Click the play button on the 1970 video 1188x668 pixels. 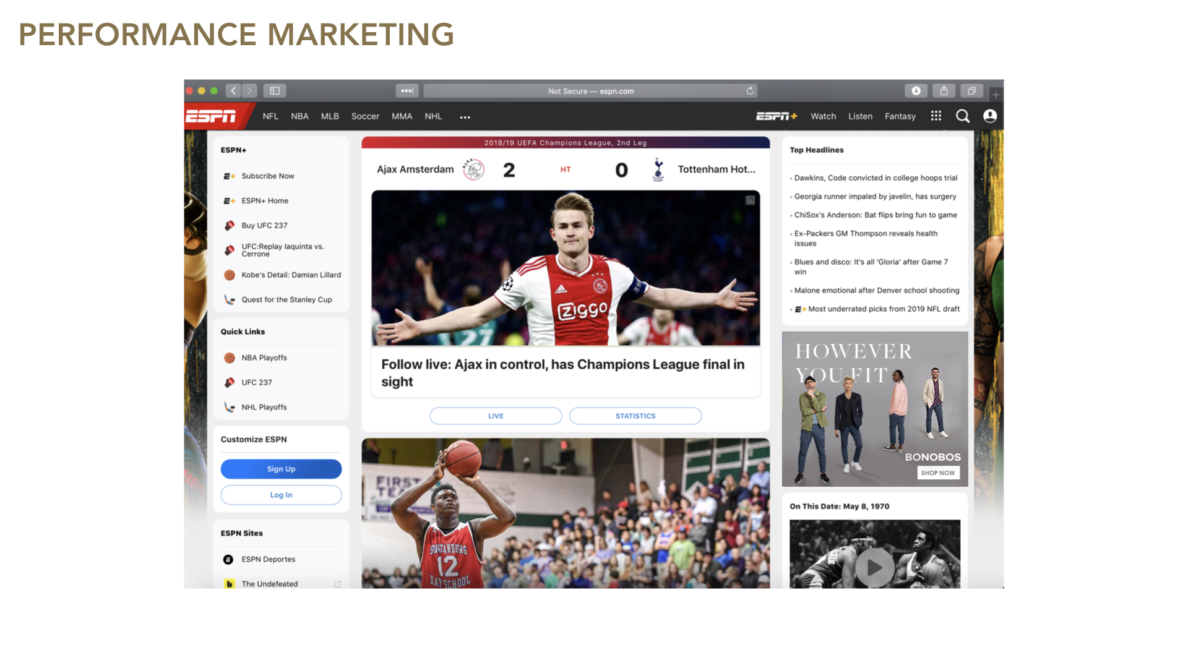[x=874, y=567]
